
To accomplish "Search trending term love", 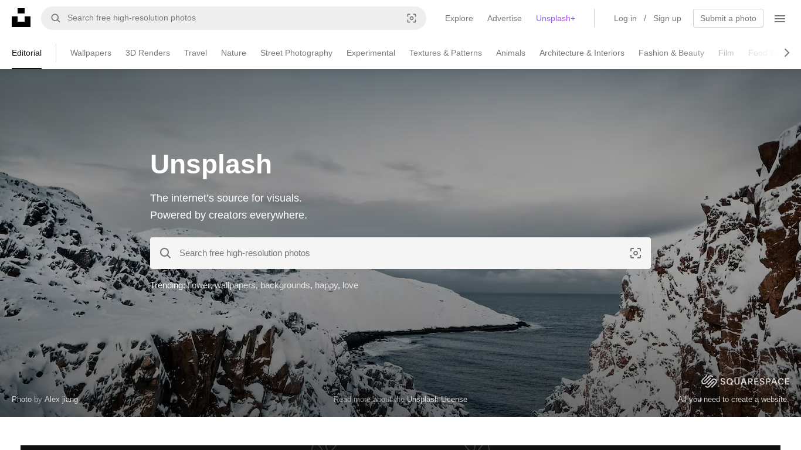I will (350, 285).
